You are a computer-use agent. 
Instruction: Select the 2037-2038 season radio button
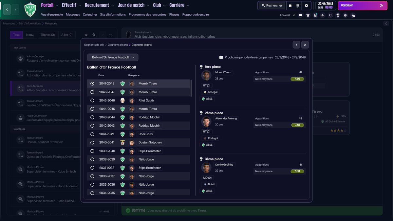tap(92, 168)
